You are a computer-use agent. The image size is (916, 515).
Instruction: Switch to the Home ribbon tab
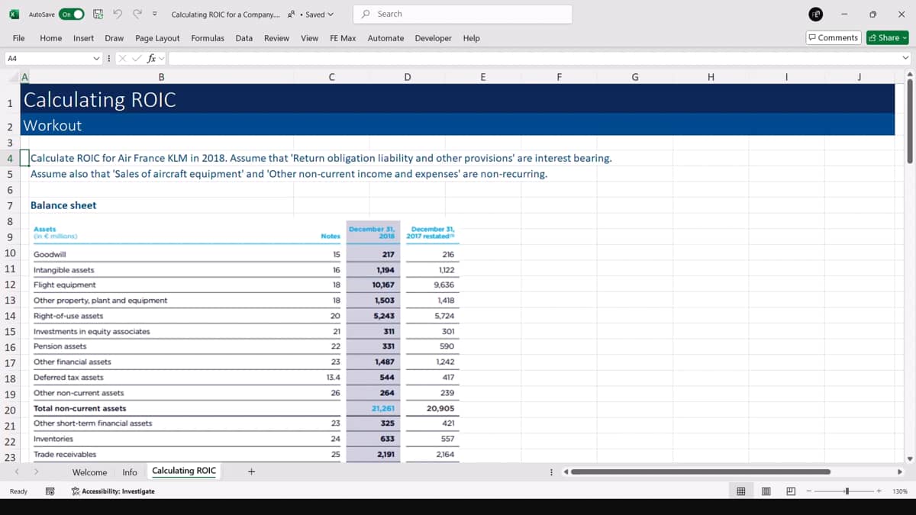[51, 38]
